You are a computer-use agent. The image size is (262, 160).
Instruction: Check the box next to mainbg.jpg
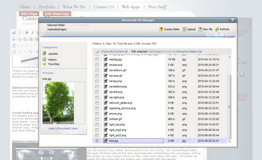[x=97, y=60]
